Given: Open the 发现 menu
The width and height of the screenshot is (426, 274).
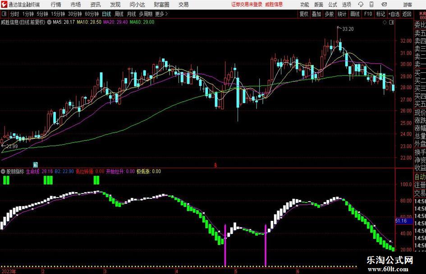Looking at the screenshot, I should 115,4.
